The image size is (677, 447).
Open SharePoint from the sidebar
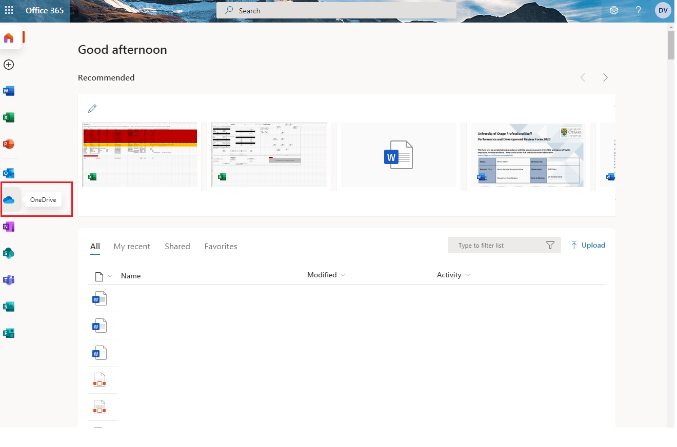9,253
